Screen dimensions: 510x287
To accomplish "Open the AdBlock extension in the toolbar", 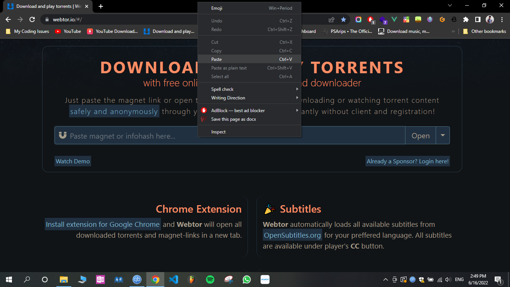I will coord(370,19).
